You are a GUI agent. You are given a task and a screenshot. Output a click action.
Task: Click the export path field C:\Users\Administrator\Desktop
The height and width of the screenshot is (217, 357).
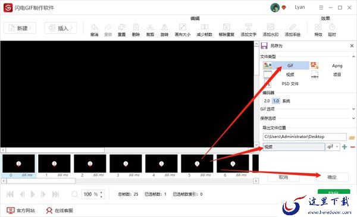pyautogui.click(x=305, y=137)
